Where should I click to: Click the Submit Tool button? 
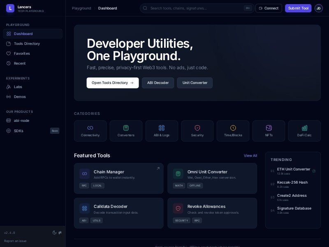click(x=298, y=8)
